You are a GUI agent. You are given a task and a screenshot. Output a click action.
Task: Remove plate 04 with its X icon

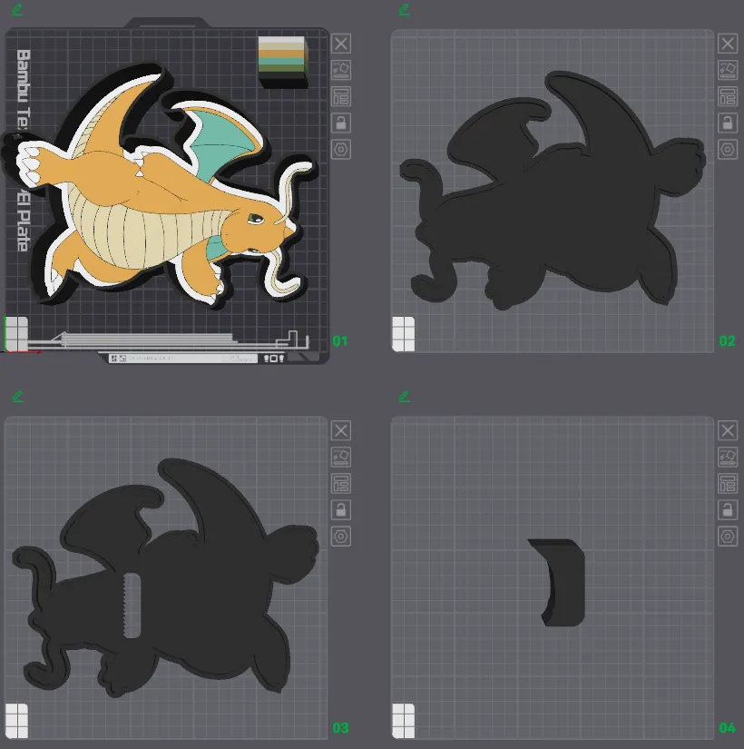tap(728, 430)
